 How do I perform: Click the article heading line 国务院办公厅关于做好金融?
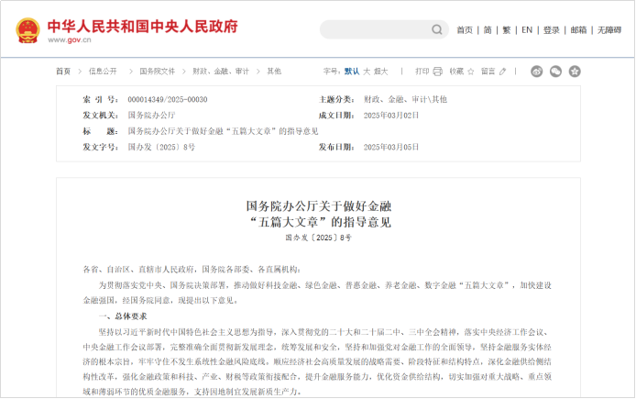[x=319, y=206]
